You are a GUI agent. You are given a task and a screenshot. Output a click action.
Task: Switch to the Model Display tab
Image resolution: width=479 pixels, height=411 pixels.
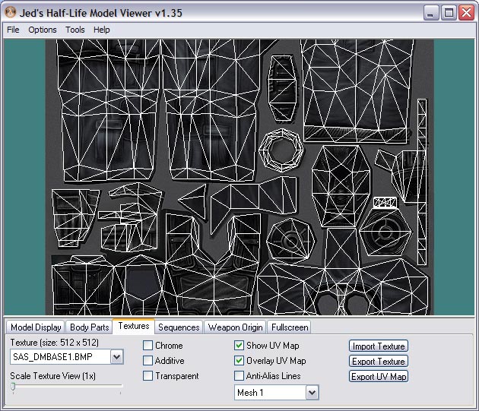tap(36, 327)
